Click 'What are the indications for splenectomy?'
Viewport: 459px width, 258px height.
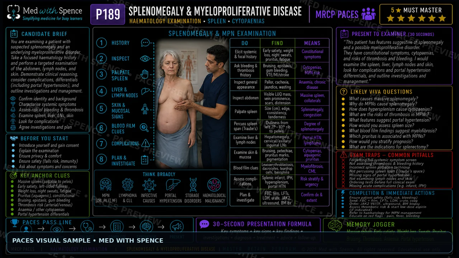pyautogui.click(x=389, y=147)
